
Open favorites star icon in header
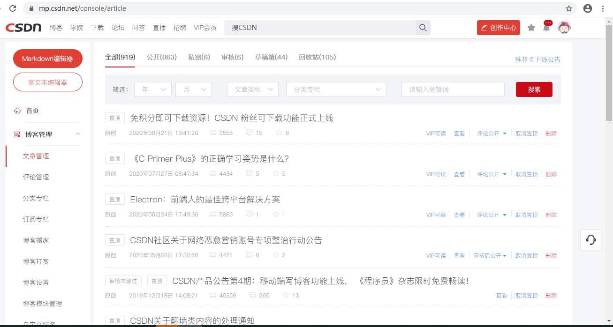[x=531, y=28]
